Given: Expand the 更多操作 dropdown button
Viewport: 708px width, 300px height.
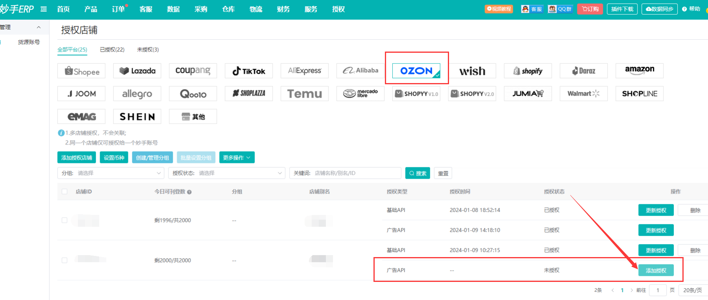Looking at the screenshot, I should pyautogui.click(x=237, y=158).
